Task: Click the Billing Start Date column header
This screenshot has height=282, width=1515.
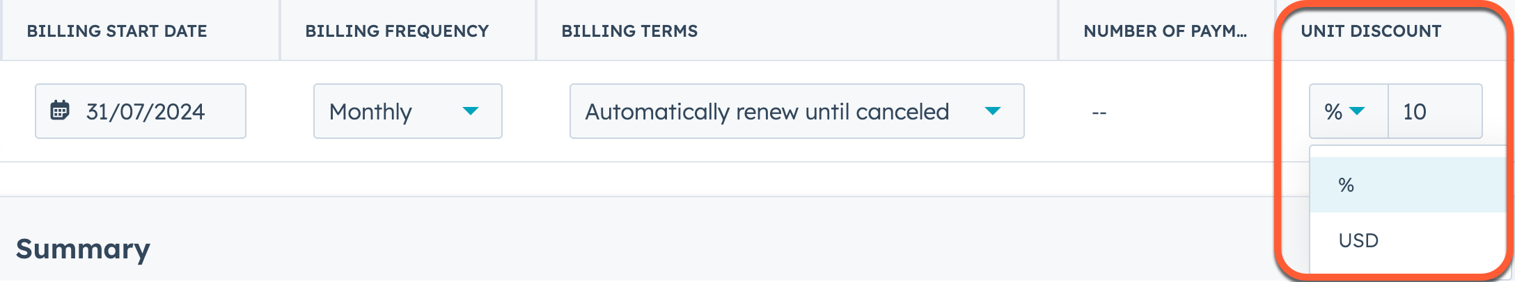Action: tap(117, 31)
